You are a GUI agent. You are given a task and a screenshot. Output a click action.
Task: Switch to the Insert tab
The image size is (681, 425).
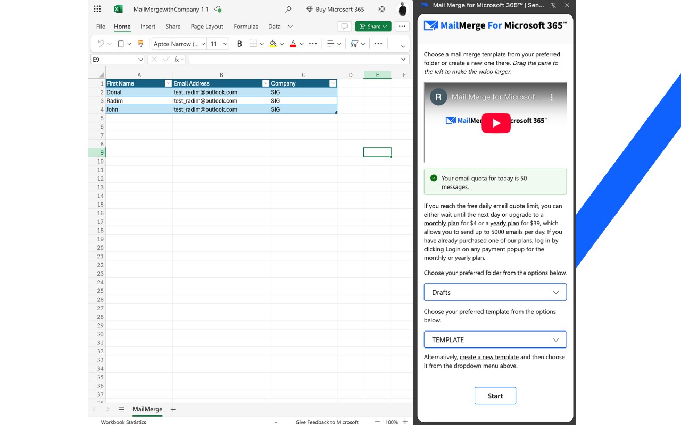click(147, 26)
